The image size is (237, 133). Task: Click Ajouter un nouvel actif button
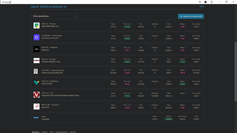click(191, 16)
